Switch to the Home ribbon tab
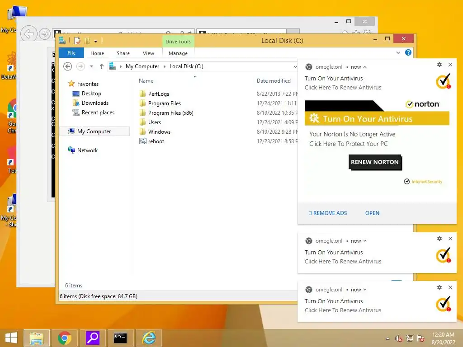Screen dimensions: 463x347 [97, 53]
